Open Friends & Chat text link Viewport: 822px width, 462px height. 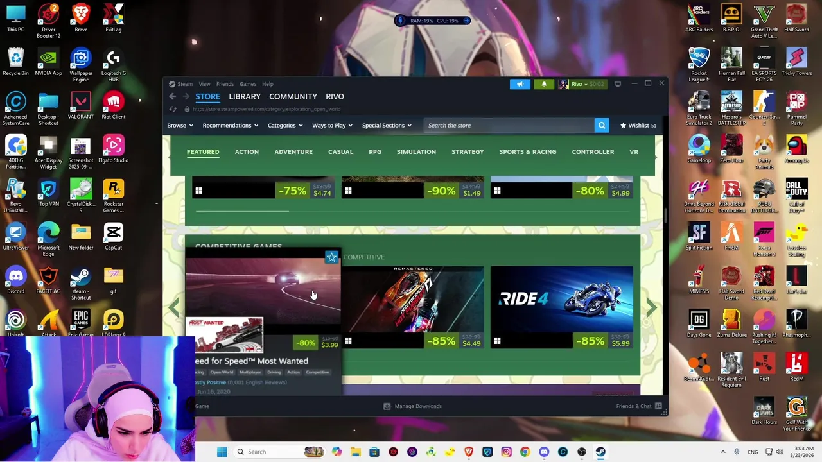pyautogui.click(x=634, y=406)
